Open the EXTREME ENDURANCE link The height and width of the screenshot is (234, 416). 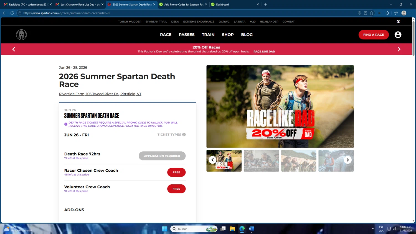pyautogui.click(x=199, y=22)
